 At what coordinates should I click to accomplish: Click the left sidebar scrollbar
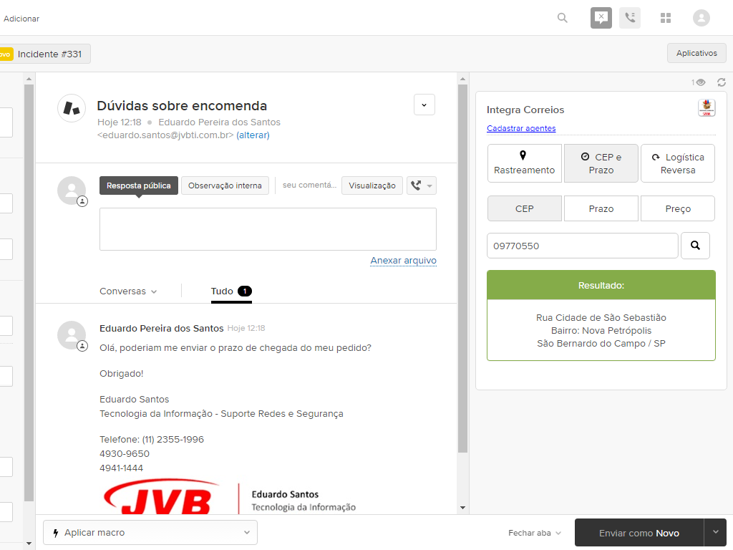pos(29,293)
